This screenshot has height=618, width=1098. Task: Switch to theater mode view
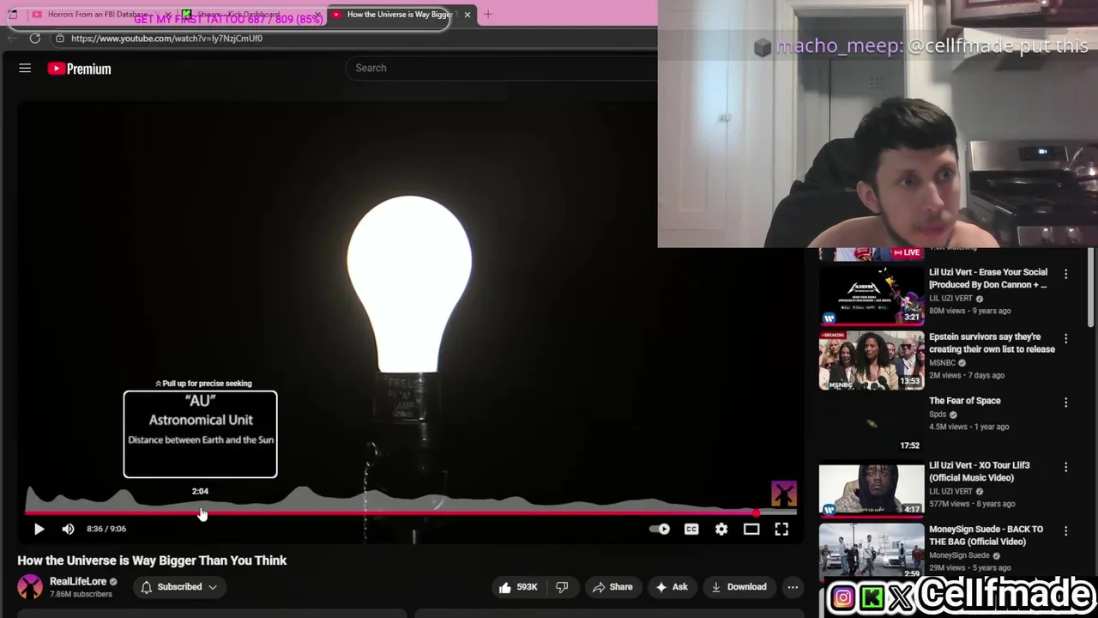coord(751,530)
